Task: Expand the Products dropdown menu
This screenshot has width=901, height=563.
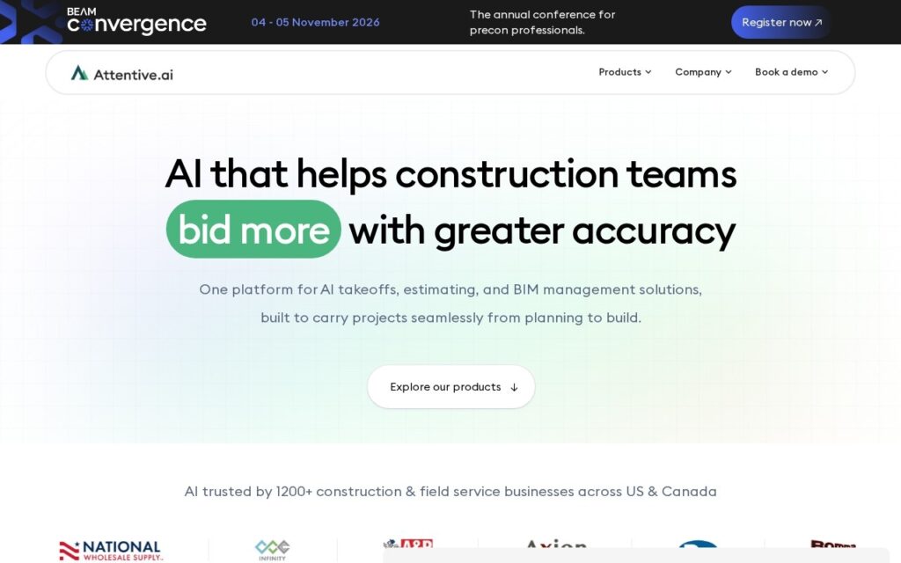Action: click(625, 72)
